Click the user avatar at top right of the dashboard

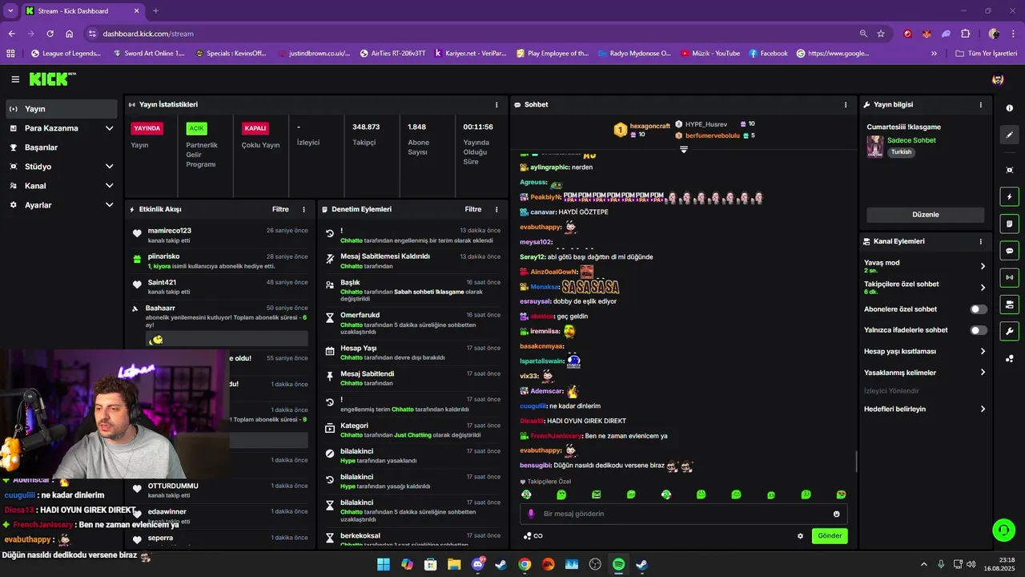click(x=998, y=79)
